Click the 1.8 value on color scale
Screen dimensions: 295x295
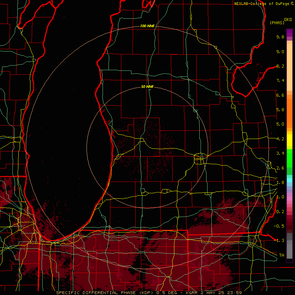(280, 183)
